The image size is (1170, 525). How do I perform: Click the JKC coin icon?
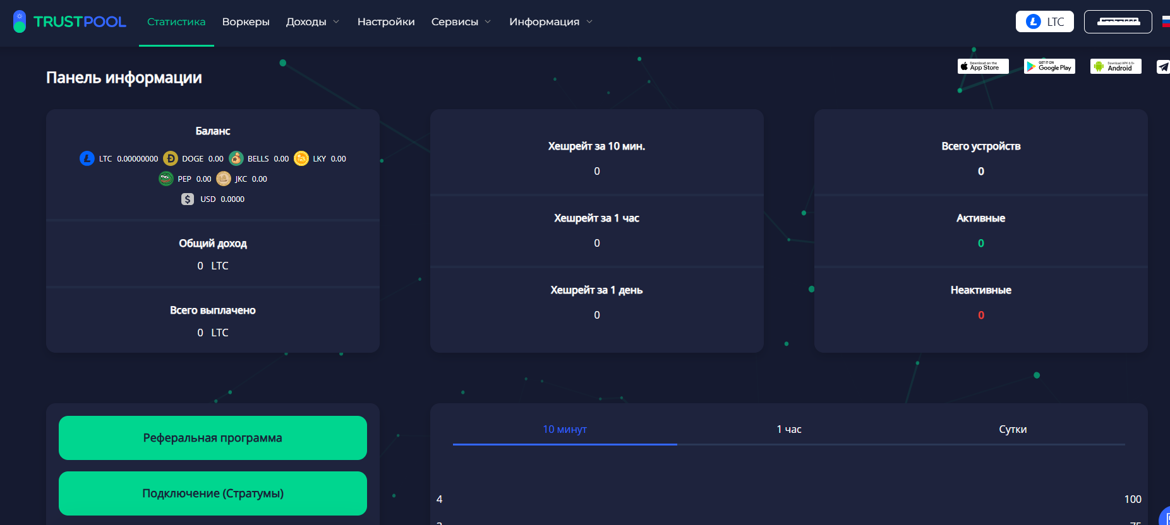[224, 179]
